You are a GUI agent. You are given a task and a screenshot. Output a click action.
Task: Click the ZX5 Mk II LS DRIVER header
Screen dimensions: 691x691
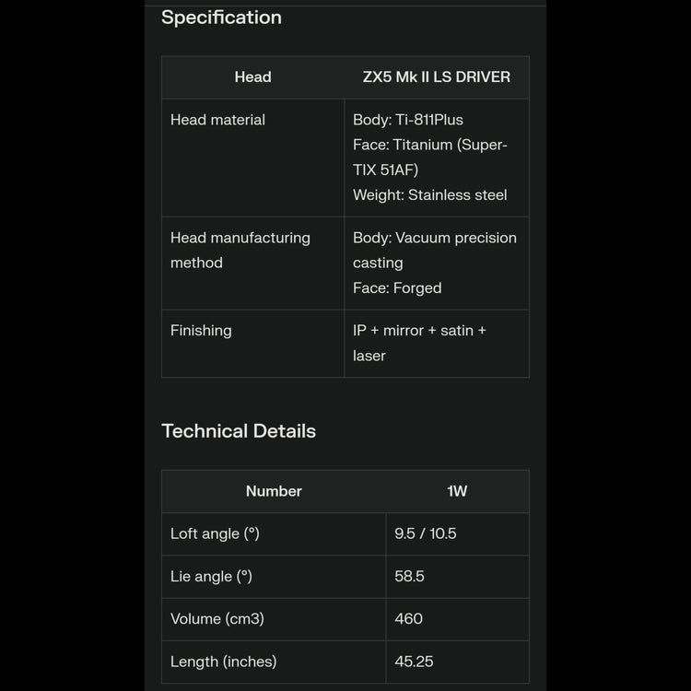(436, 77)
